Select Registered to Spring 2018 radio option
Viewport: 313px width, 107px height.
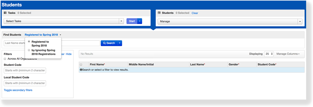coord(29,42)
